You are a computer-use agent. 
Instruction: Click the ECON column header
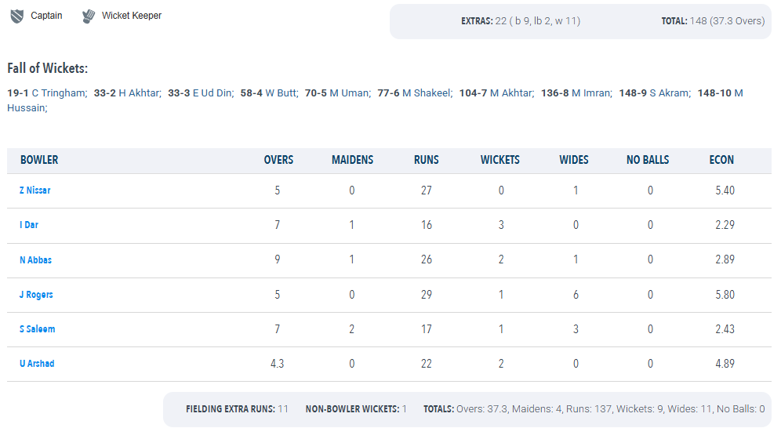[x=721, y=160]
